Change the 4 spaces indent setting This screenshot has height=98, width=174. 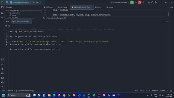[x=155, y=91]
